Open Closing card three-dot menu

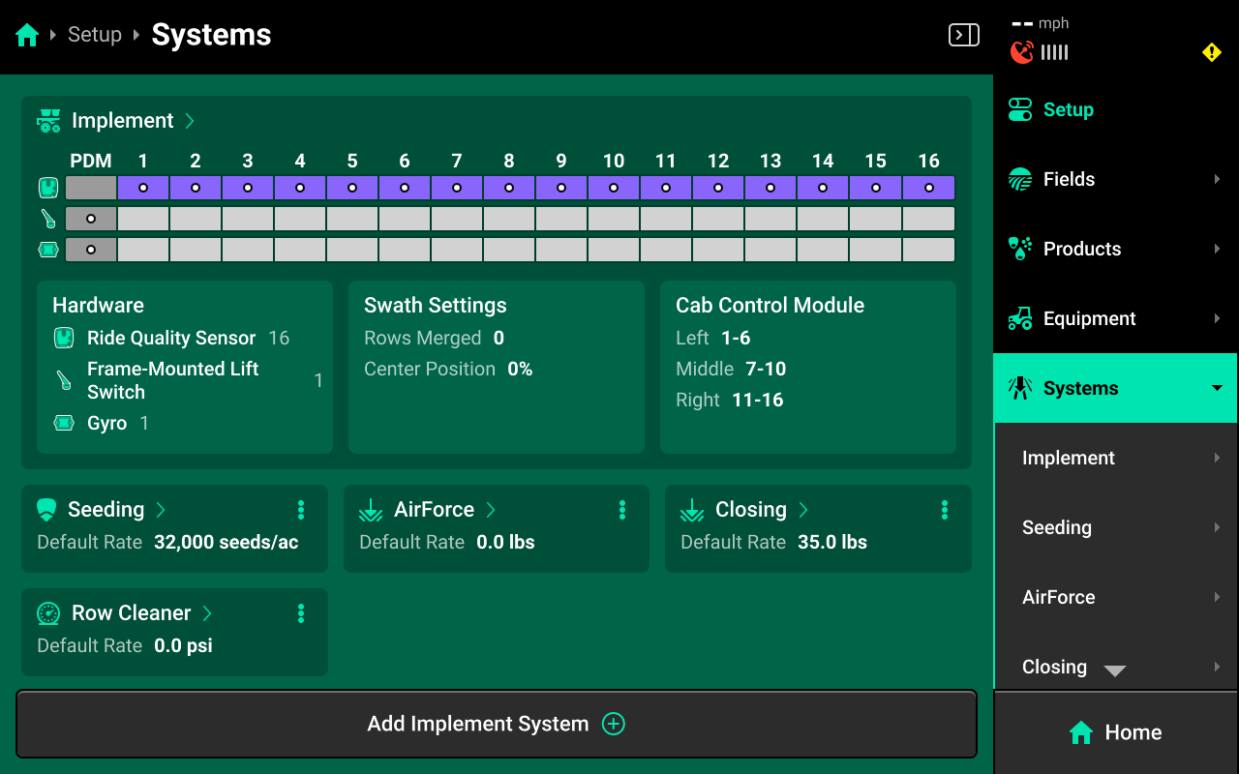944,510
